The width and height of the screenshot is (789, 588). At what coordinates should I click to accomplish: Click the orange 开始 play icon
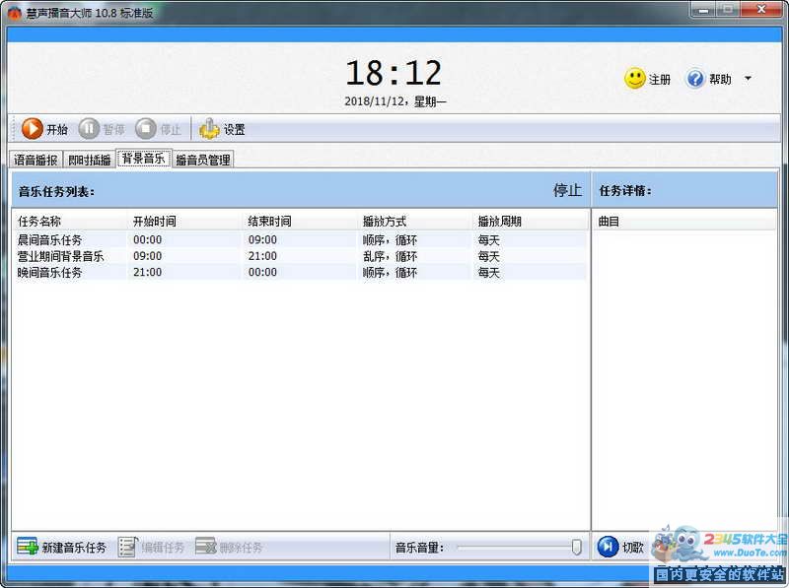click(x=33, y=128)
